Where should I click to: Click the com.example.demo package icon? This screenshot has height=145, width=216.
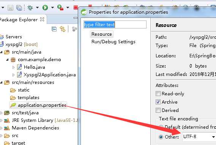tap(13, 60)
